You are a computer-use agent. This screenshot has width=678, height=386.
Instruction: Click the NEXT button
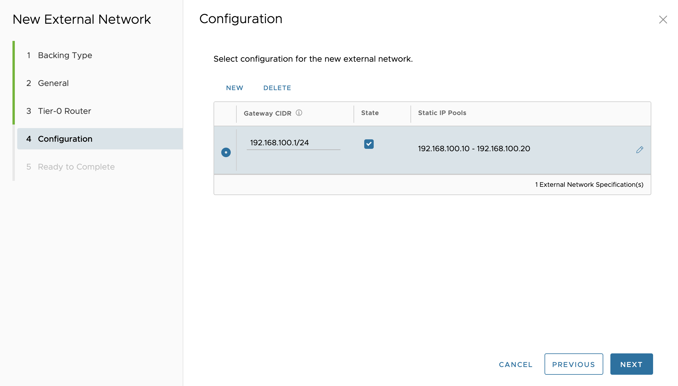click(631, 364)
